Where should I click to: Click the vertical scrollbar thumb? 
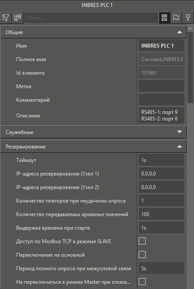(190, 67)
